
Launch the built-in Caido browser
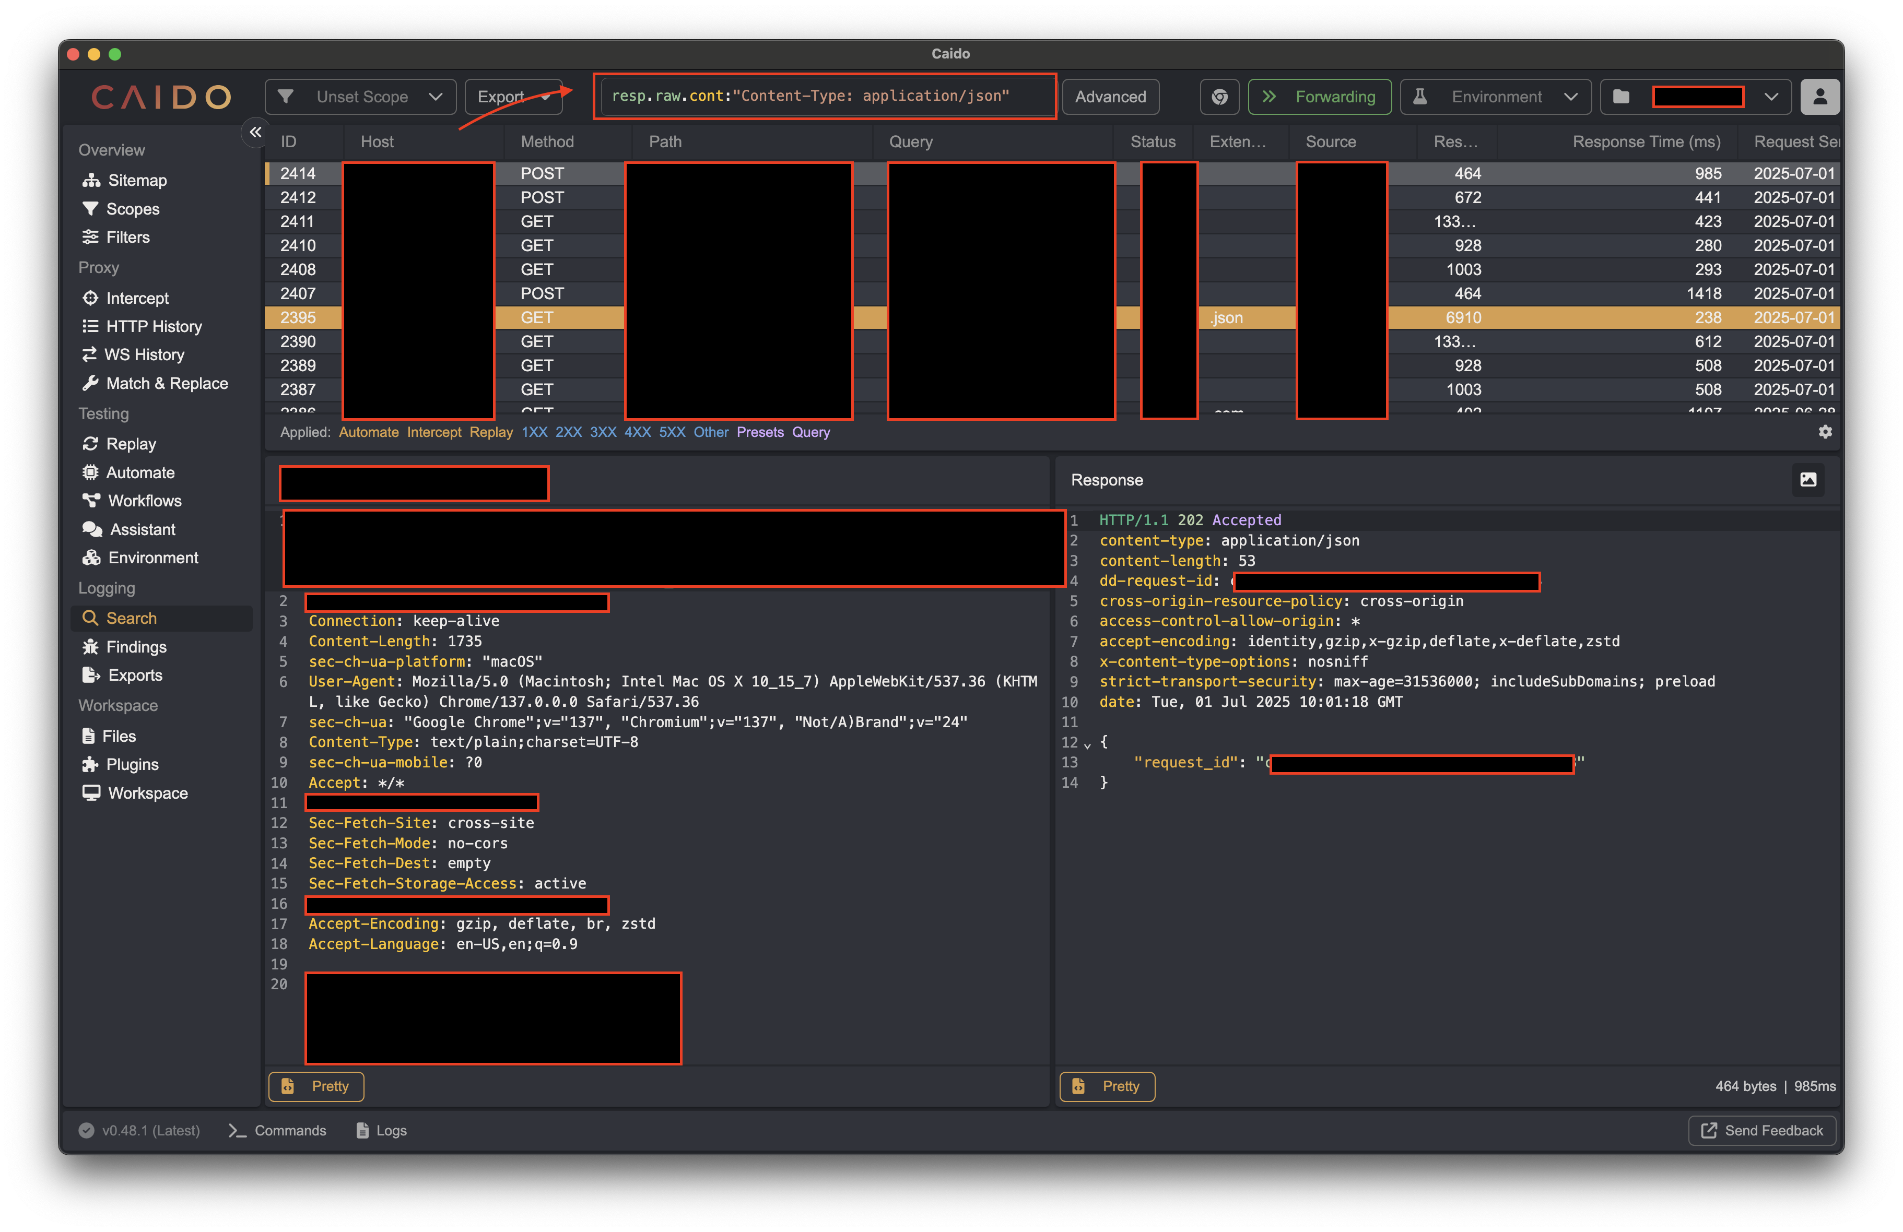tap(1219, 97)
